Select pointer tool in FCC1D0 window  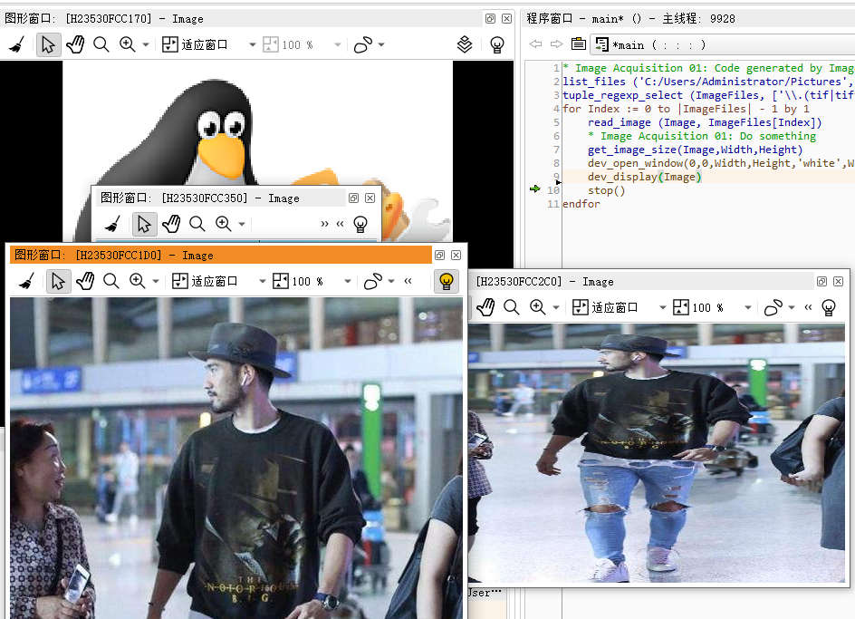point(58,281)
